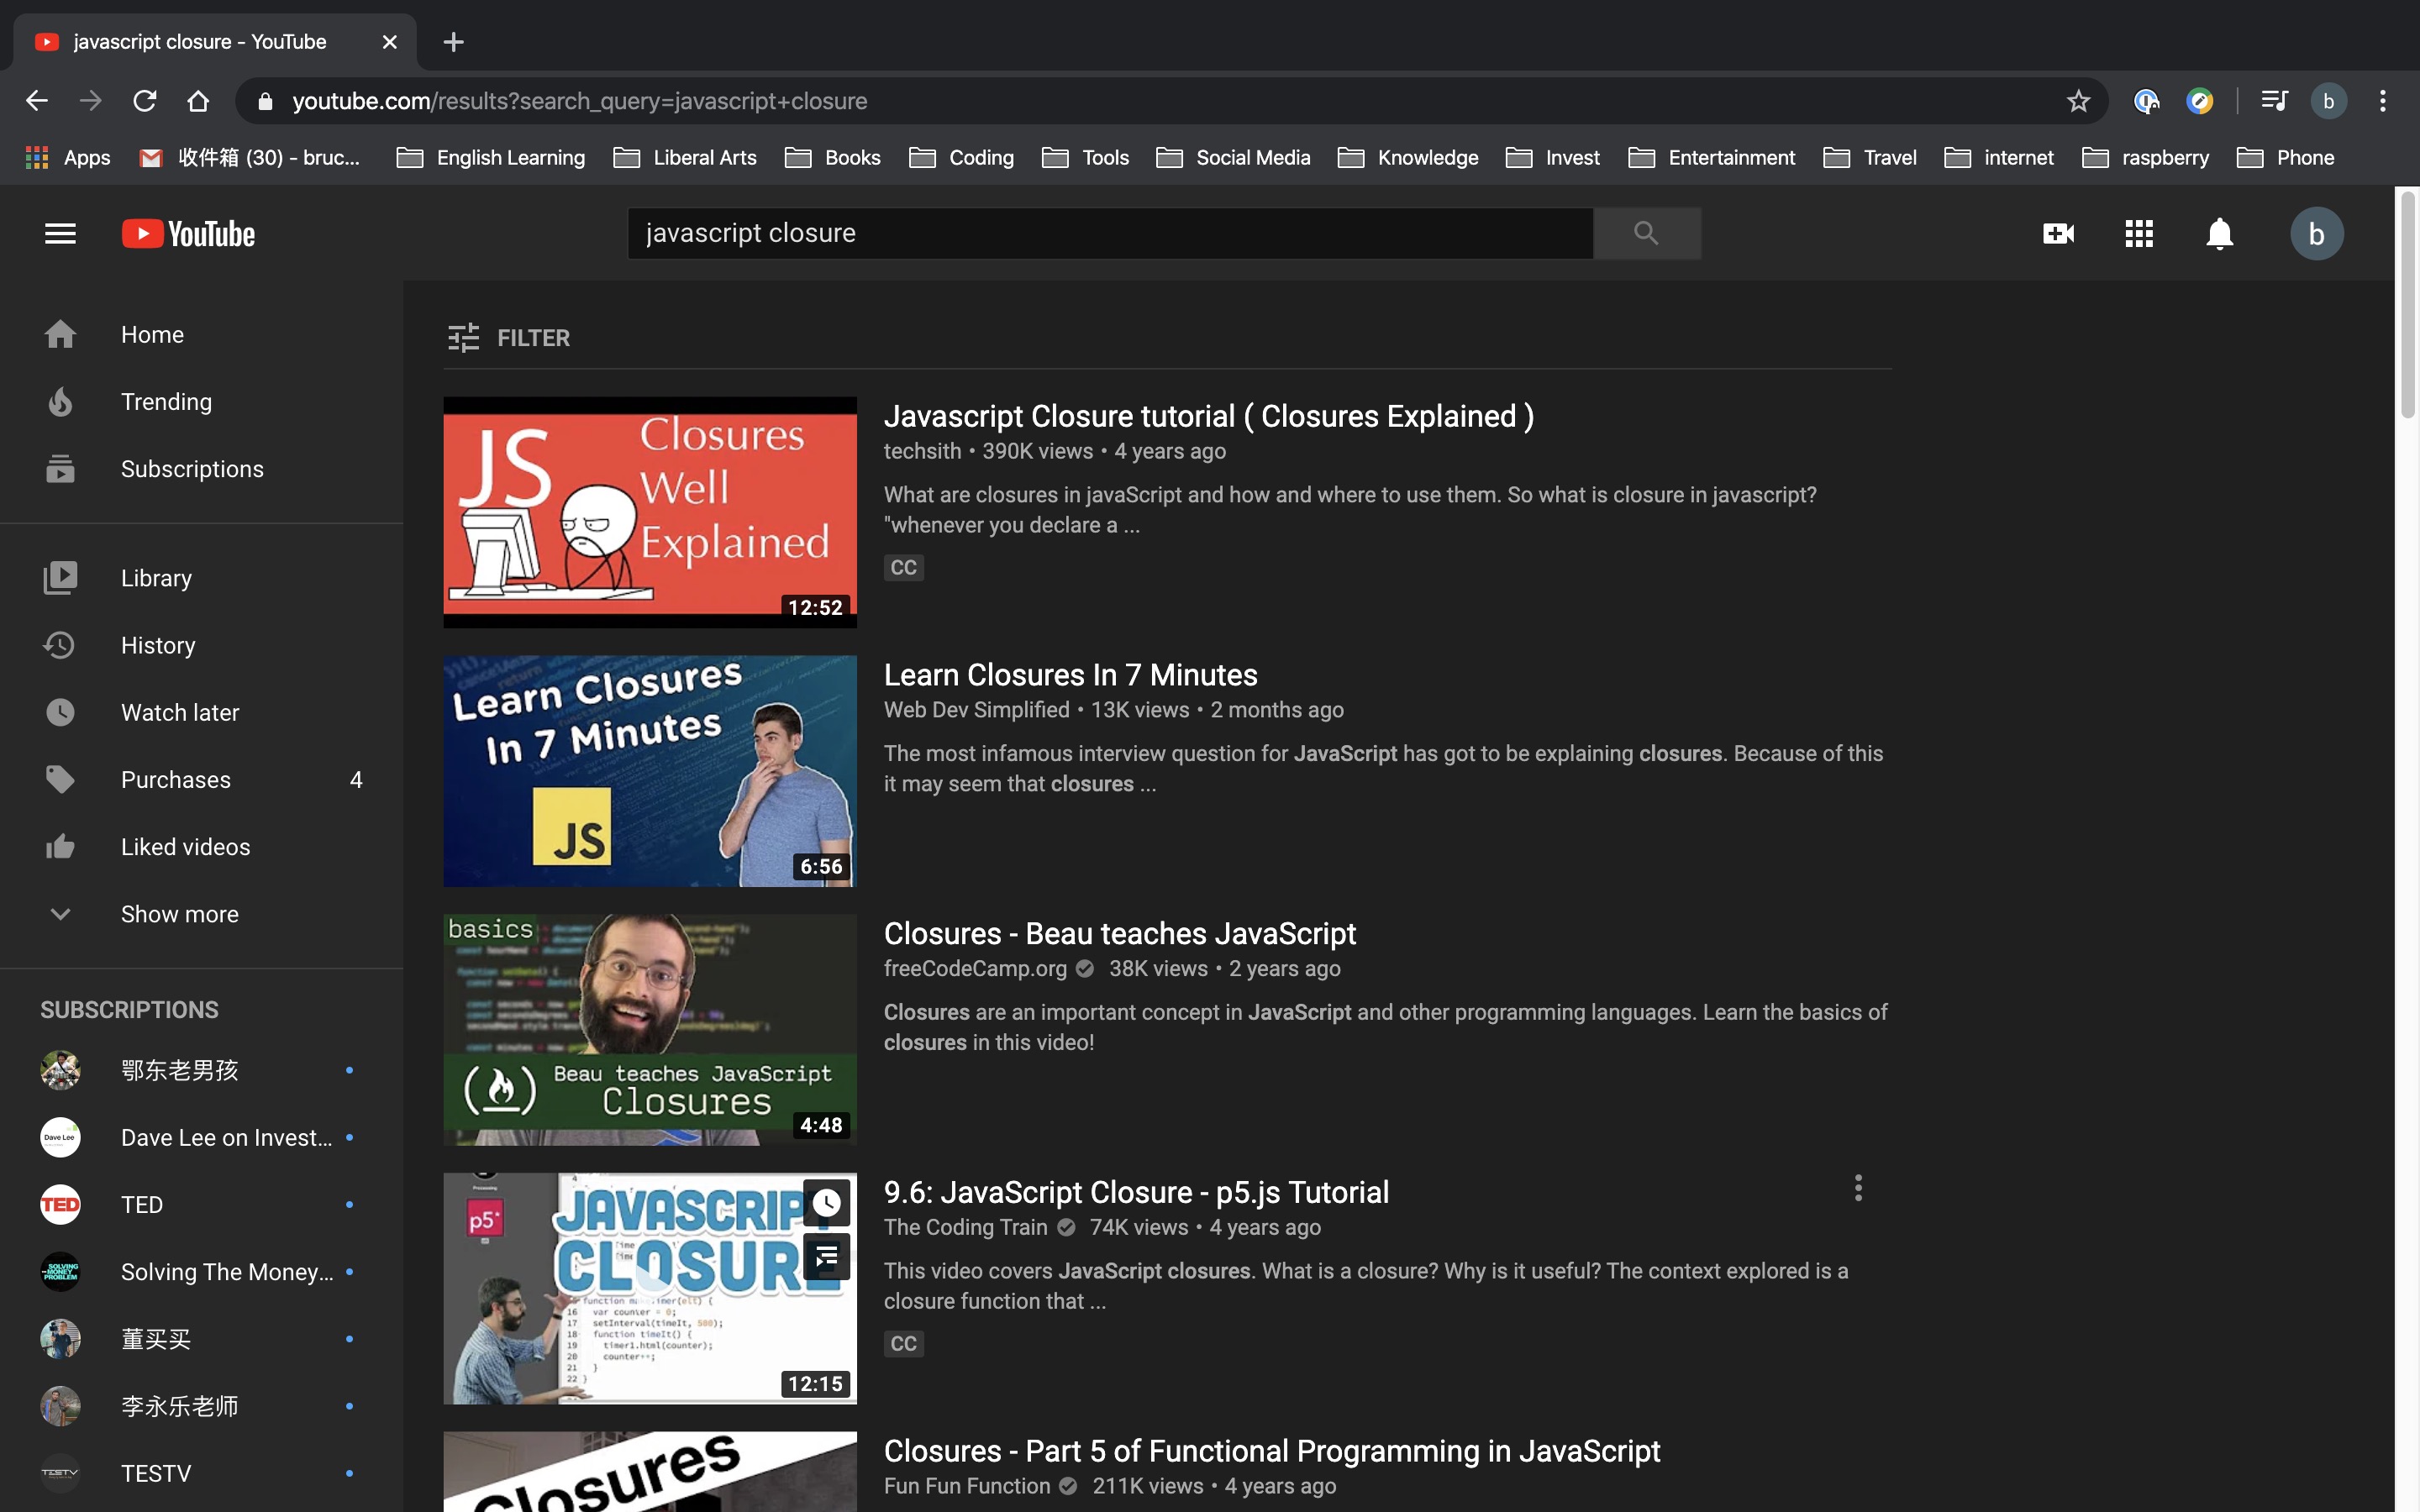Open Tools bookmarks folder
The height and width of the screenshot is (1512, 2420).
(1086, 158)
